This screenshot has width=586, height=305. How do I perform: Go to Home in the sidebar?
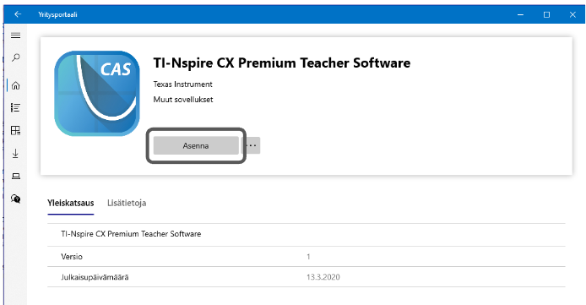pos(16,85)
